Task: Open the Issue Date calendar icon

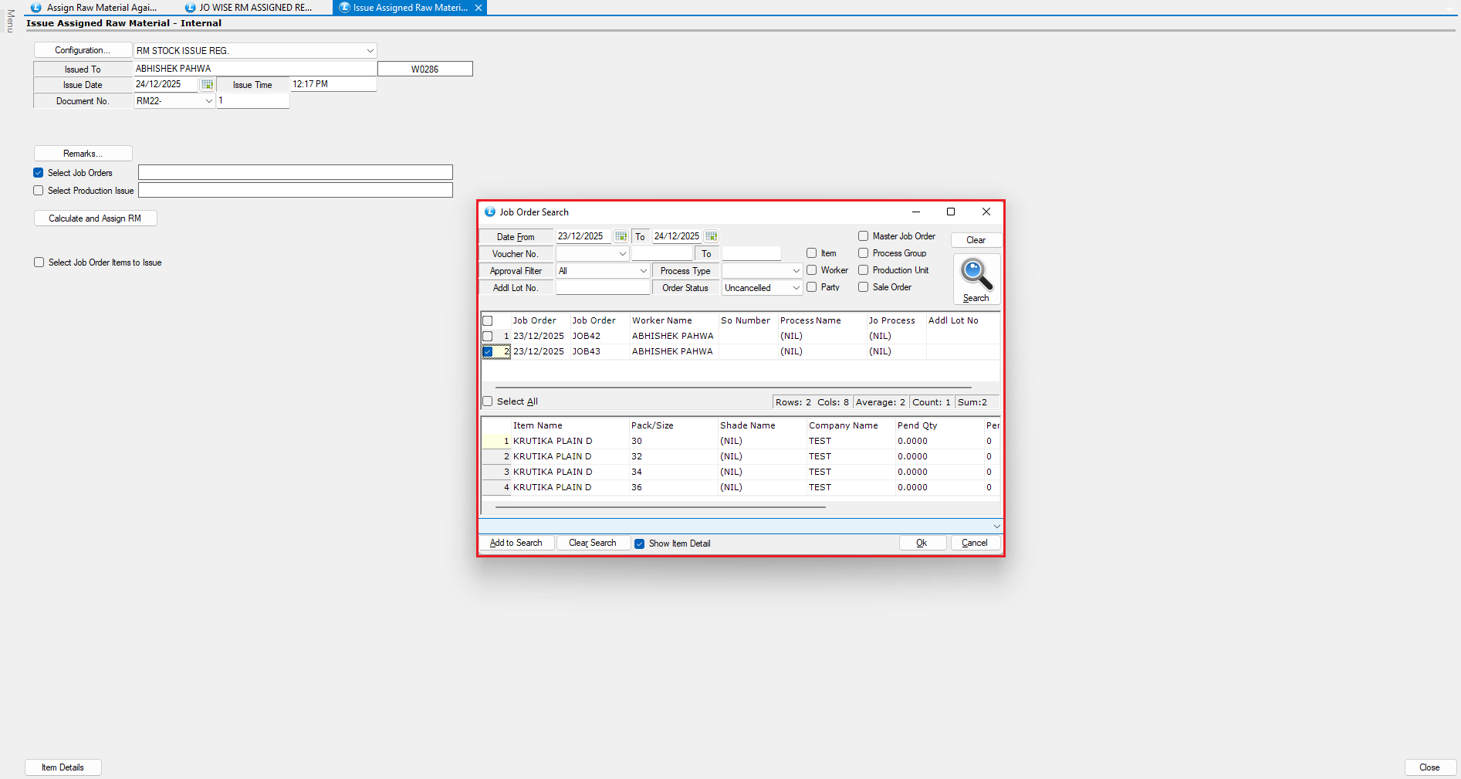Action: (x=207, y=85)
